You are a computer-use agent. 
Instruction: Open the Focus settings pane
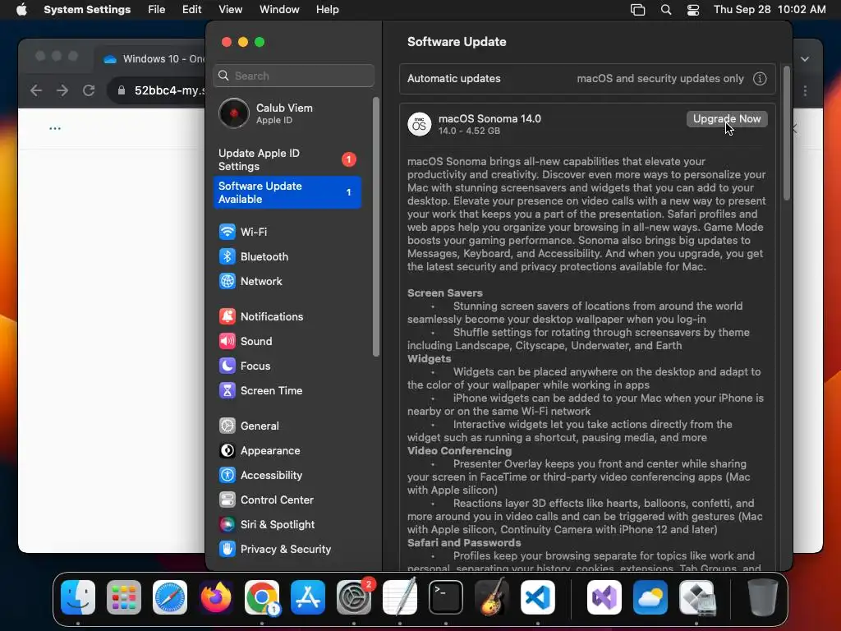(x=287, y=366)
